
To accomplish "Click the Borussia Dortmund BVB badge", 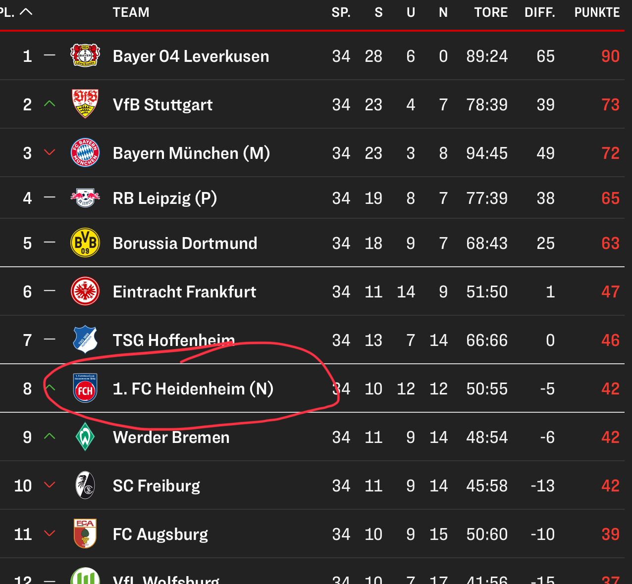I will point(85,243).
